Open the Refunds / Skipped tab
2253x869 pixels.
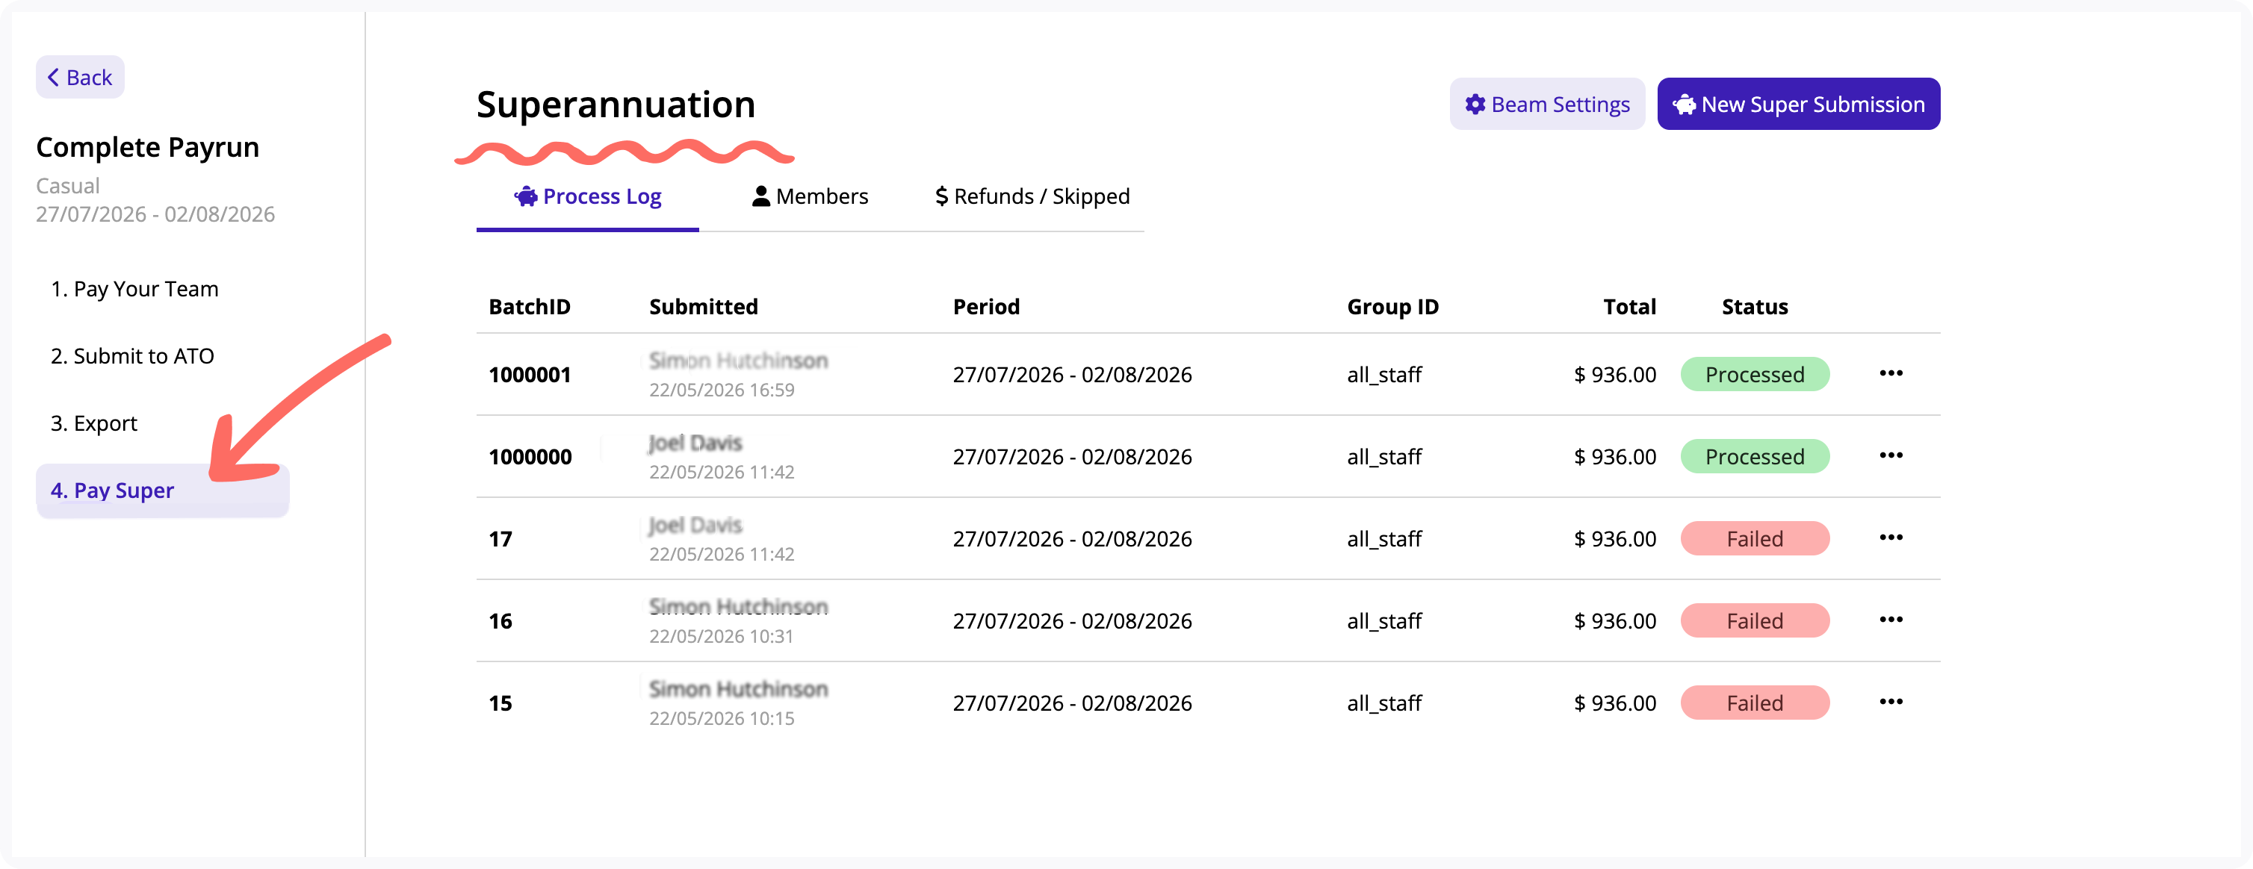(1032, 196)
